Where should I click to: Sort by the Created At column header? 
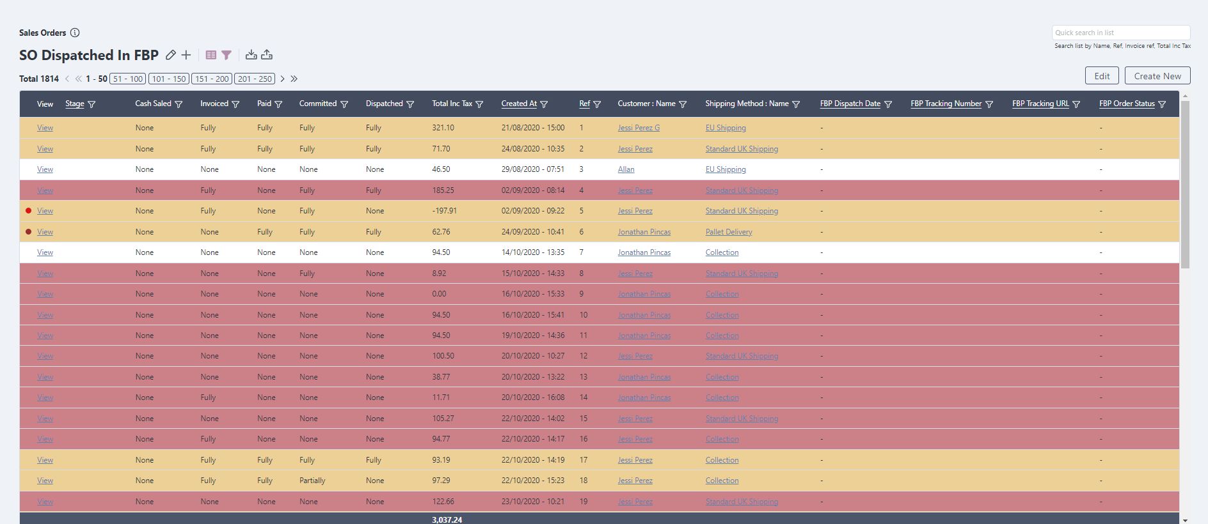click(x=518, y=104)
